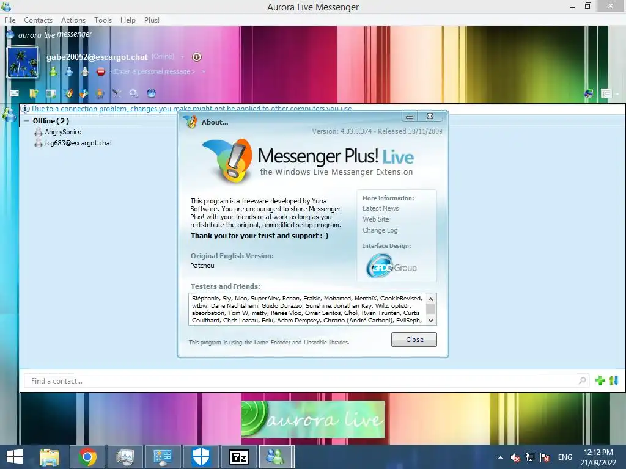
Task: Click the red no-entry busy icon
Action: point(101,72)
